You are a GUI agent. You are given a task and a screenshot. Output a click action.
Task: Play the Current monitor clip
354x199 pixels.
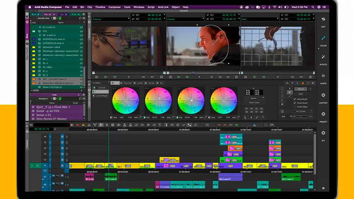[x=199, y=77]
